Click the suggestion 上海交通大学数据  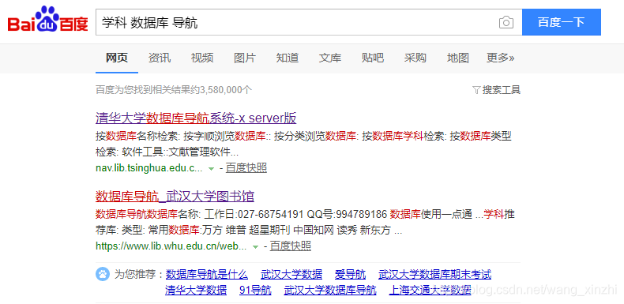(430, 290)
